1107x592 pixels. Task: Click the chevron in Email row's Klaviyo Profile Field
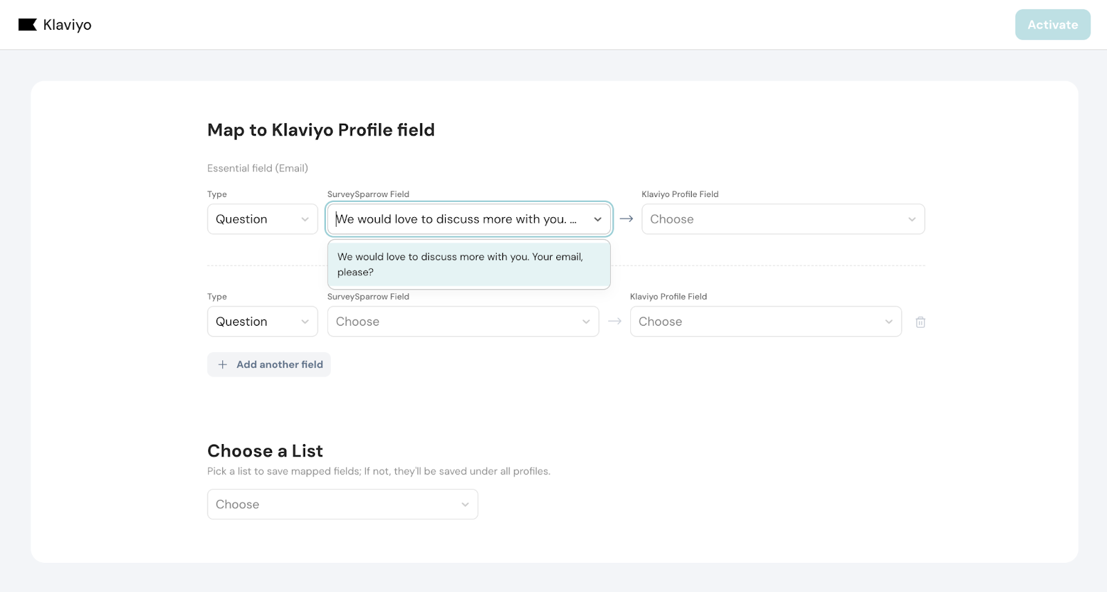pos(911,219)
